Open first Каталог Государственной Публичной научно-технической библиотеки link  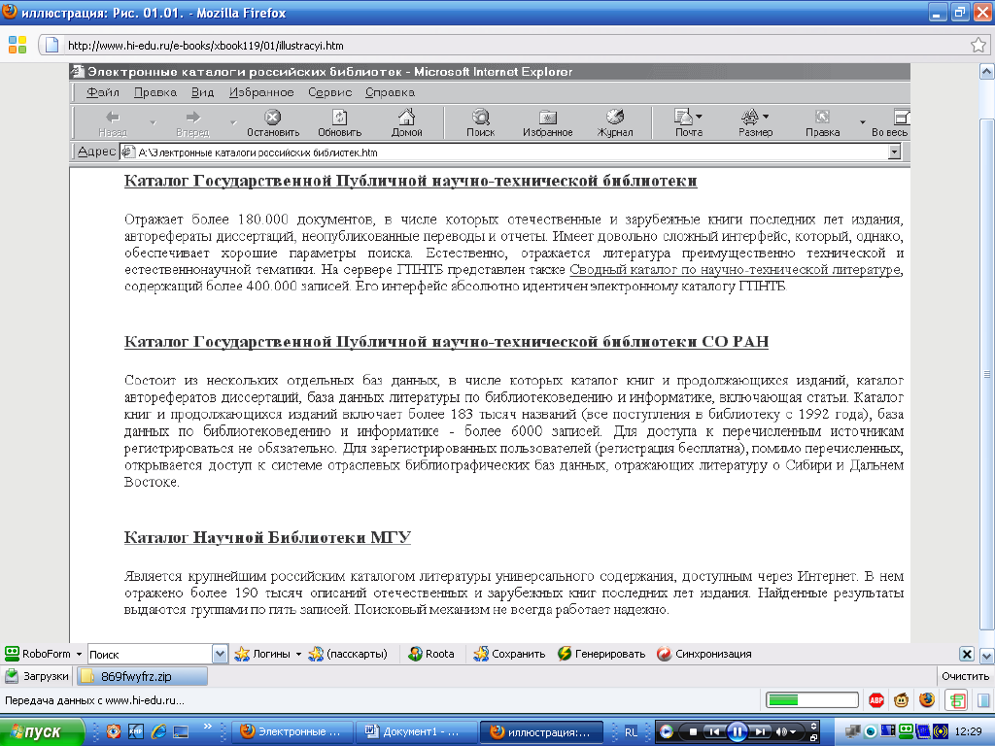click(x=411, y=181)
